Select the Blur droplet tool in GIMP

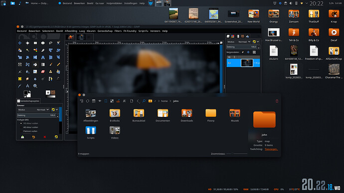35,79
